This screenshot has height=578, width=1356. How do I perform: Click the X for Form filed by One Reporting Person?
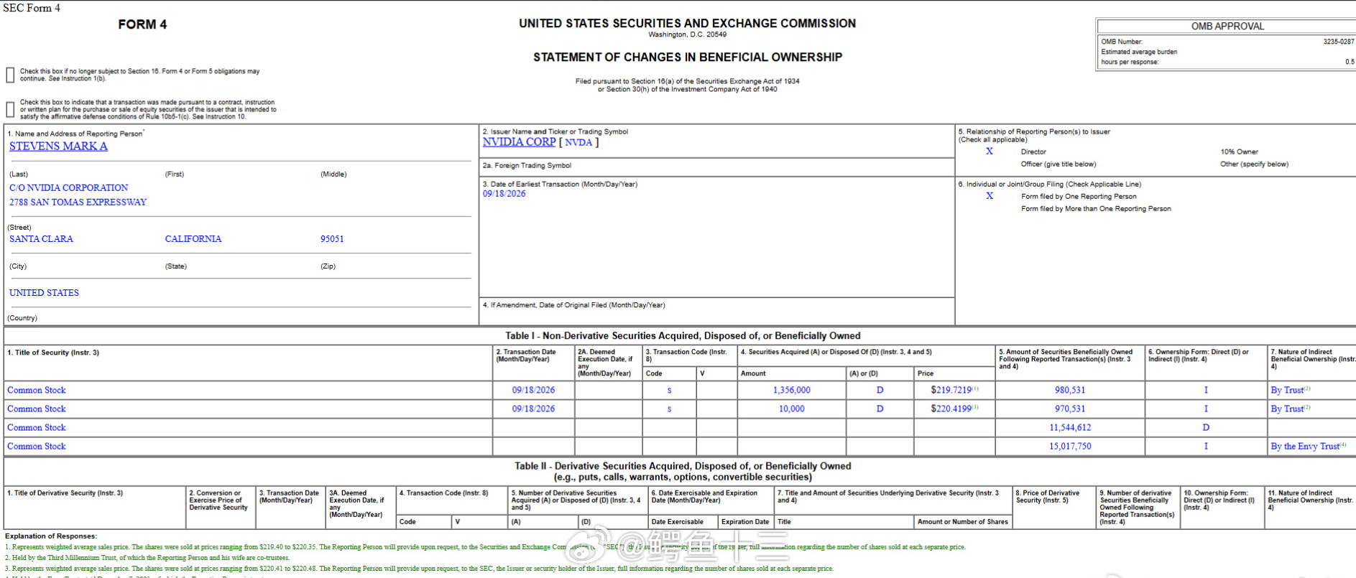tap(990, 196)
